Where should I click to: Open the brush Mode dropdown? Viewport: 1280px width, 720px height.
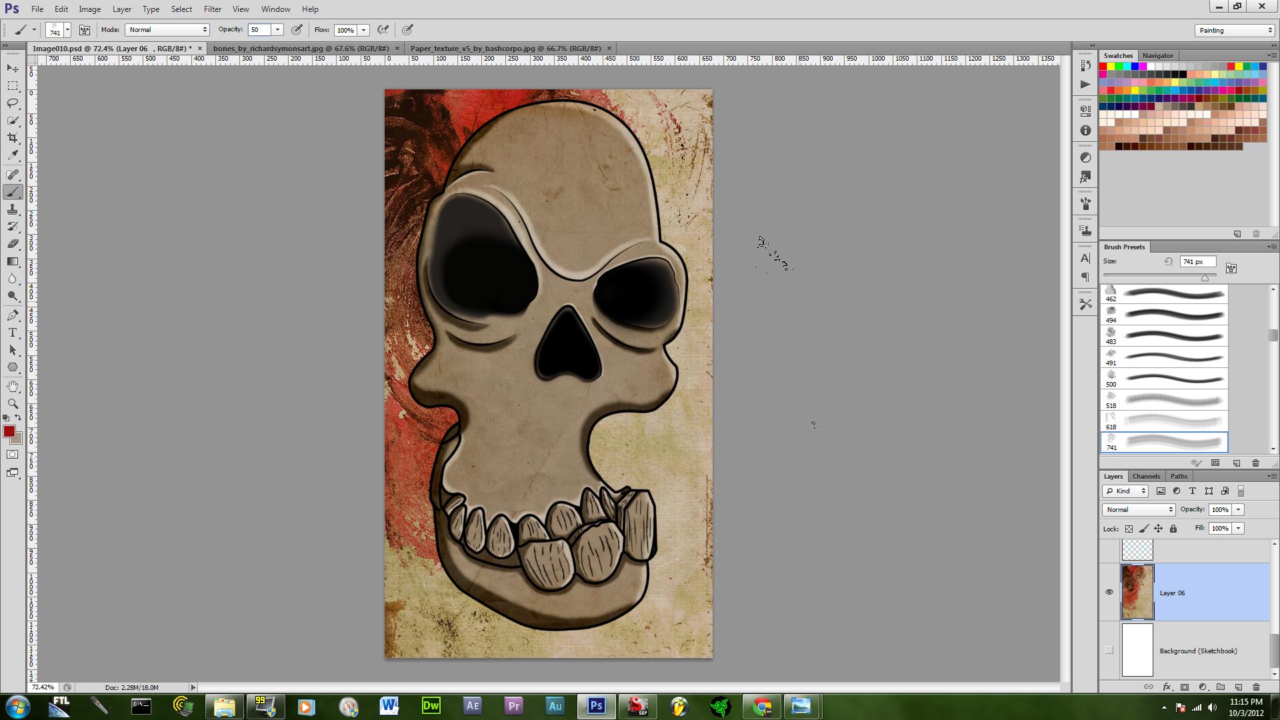pyautogui.click(x=167, y=30)
